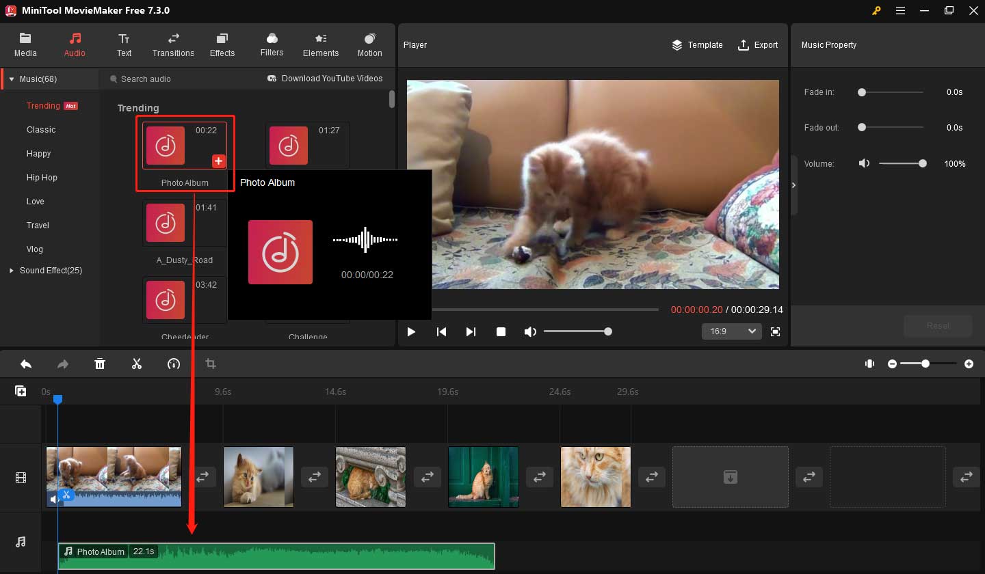The image size is (985, 574).
Task: Open the Filters tab
Action: [x=272, y=45]
